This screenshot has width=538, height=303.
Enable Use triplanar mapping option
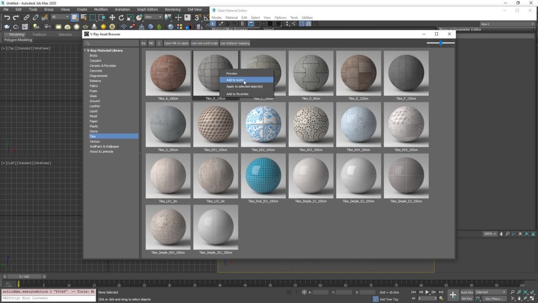(x=235, y=43)
